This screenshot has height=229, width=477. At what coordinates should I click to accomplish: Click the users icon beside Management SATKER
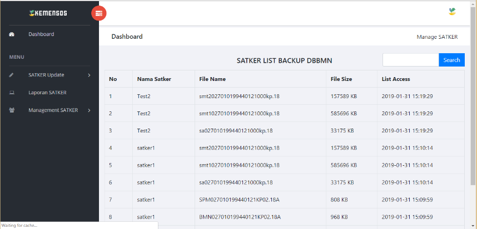click(x=12, y=110)
